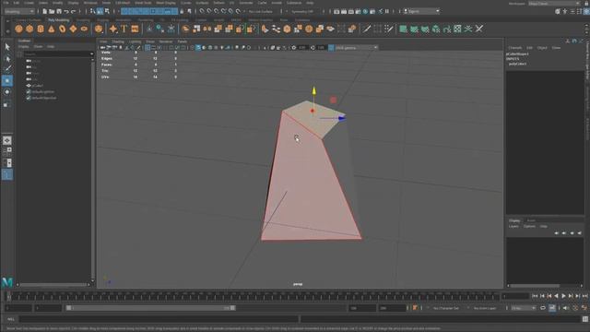Open the Modeling menu set dropdown
590x332 pixels.
pos(19,11)
